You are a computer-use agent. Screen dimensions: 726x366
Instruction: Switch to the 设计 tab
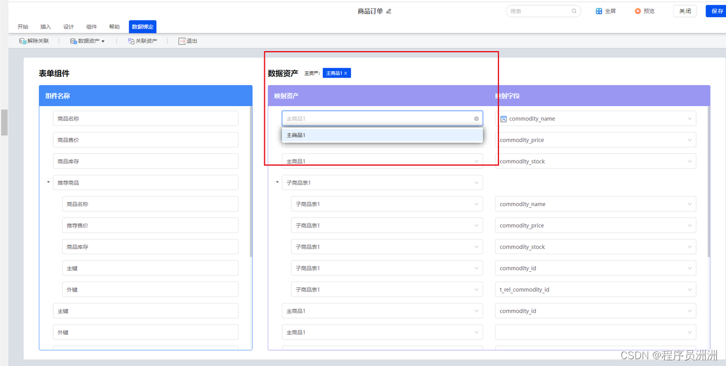69,27
